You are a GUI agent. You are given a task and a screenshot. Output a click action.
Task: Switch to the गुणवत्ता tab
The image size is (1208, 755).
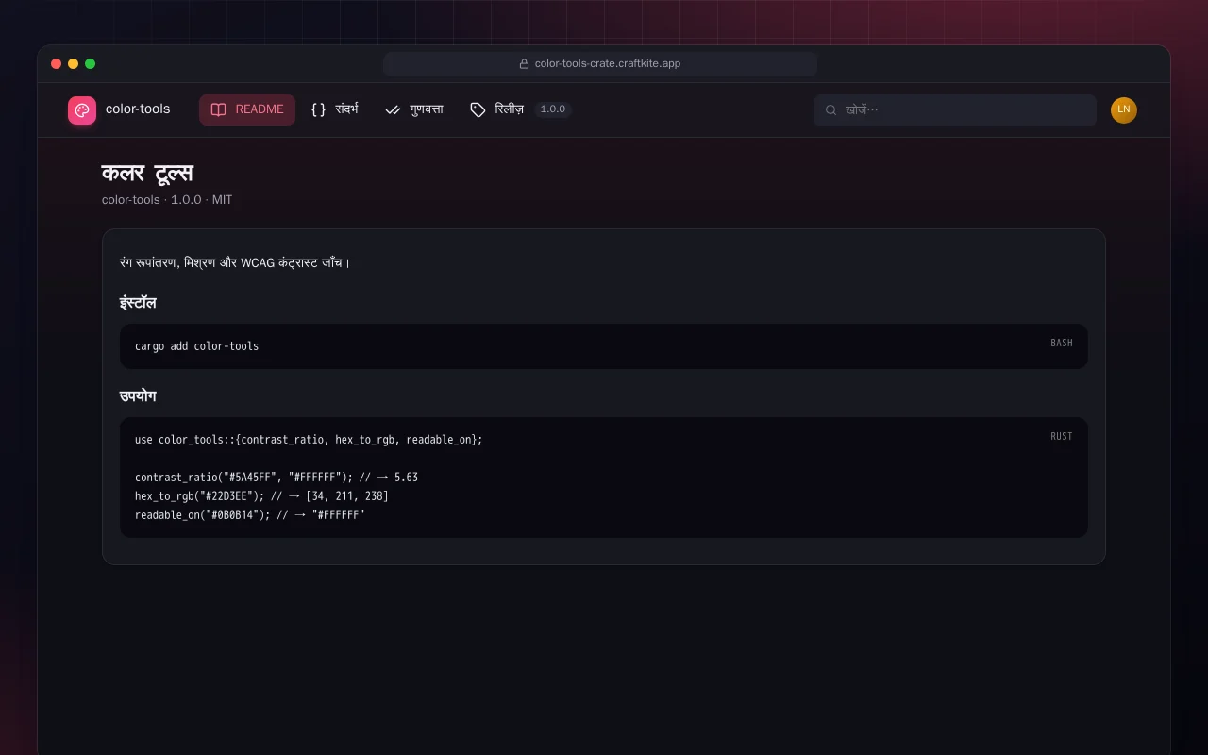(414, 109)
